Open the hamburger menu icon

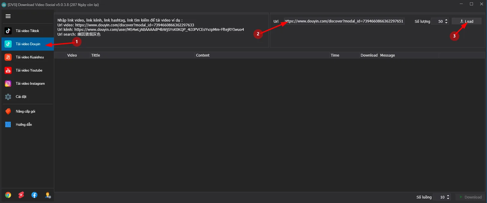(8, 16)
